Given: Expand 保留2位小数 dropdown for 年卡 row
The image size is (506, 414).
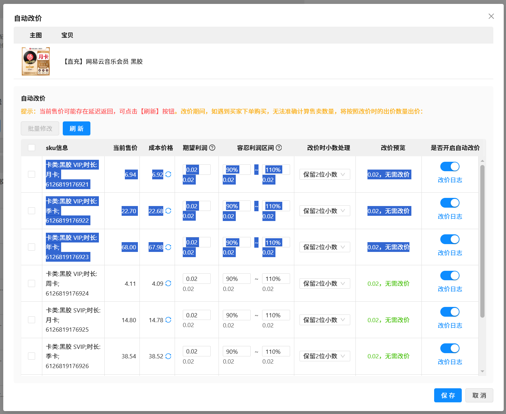Looking at the screenshot, I should point(325,247).
